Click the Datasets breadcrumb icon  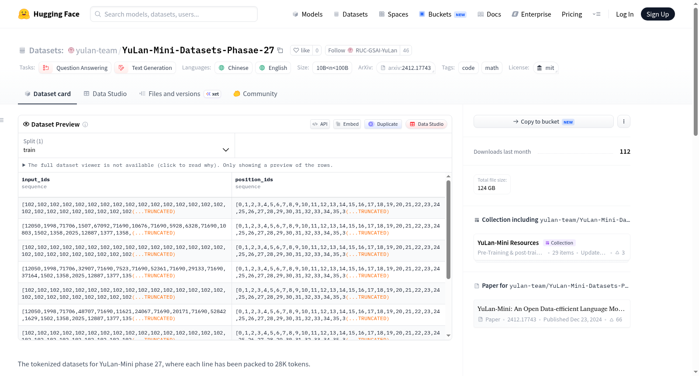22,51
